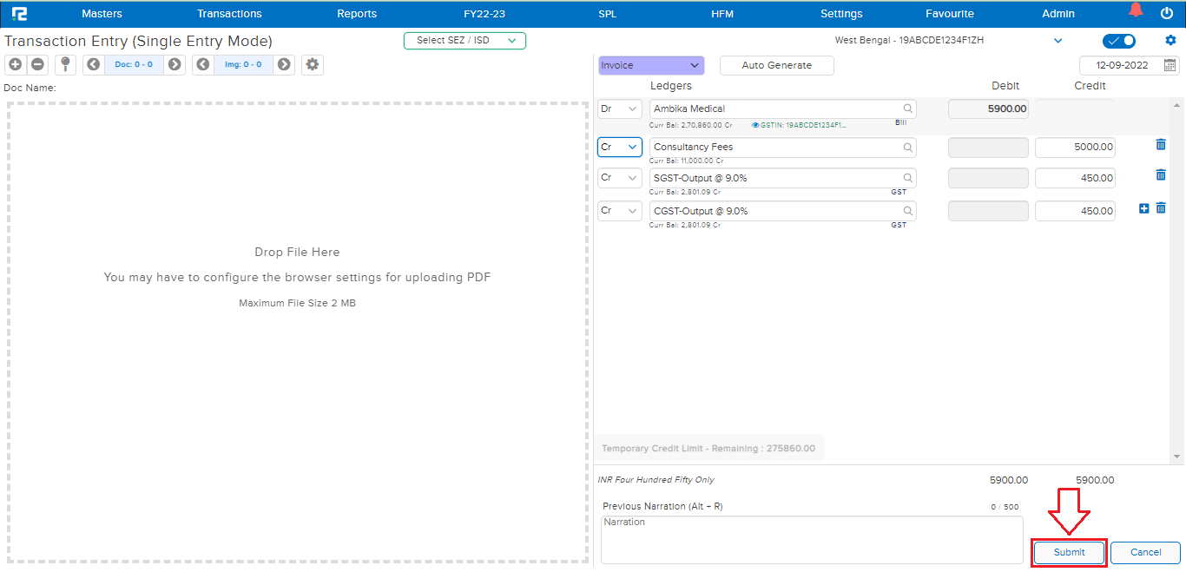Change Dr/Cr for SGST-Output row
The height and width of the screenshot is (572, 1186).
coord(619,178)
